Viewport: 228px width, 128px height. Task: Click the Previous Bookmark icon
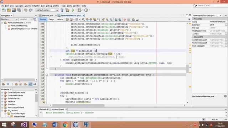(x=103, y=20)
